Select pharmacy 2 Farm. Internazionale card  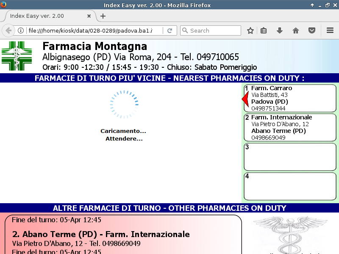click(x=290, y=127)
